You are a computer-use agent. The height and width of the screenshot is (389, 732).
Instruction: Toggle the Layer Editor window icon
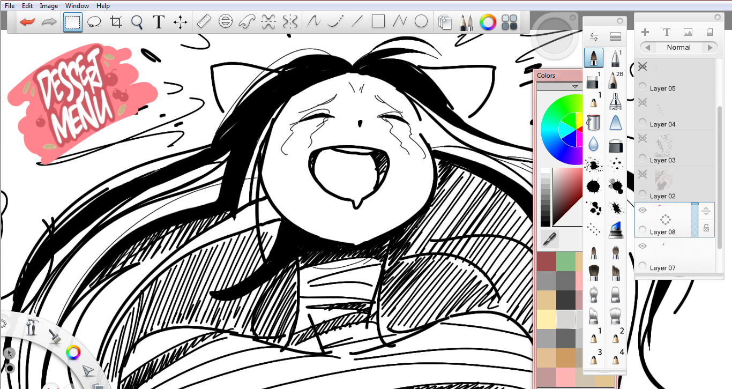(x=445, y=22)
